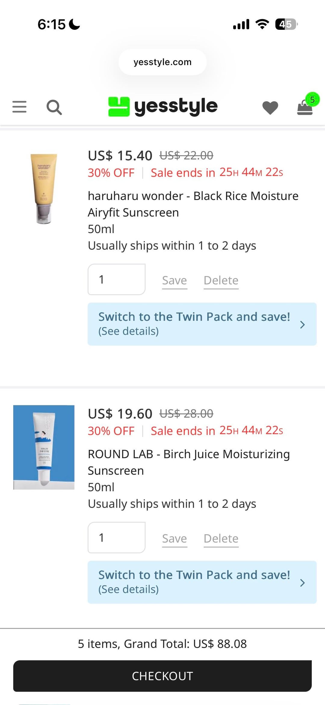
Task: Tap the green cart count badge
Action: click(x=312, y=99)
